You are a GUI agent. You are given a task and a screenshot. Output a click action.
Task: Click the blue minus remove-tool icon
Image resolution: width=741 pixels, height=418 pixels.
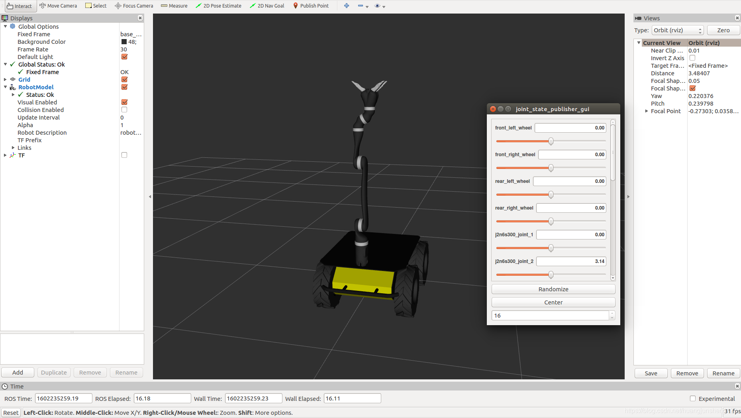[x=361, y=6]
